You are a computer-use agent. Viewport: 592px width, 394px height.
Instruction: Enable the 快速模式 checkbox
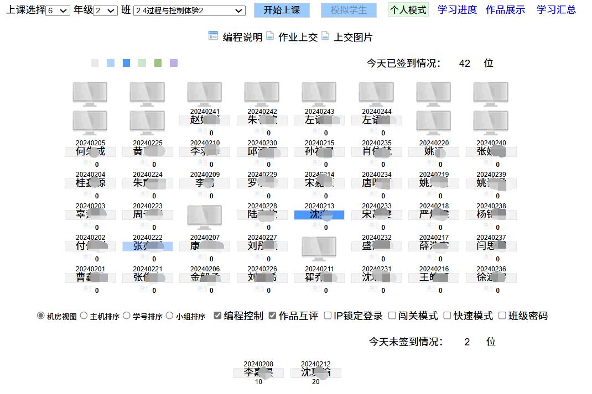click(x=447, y=316)
